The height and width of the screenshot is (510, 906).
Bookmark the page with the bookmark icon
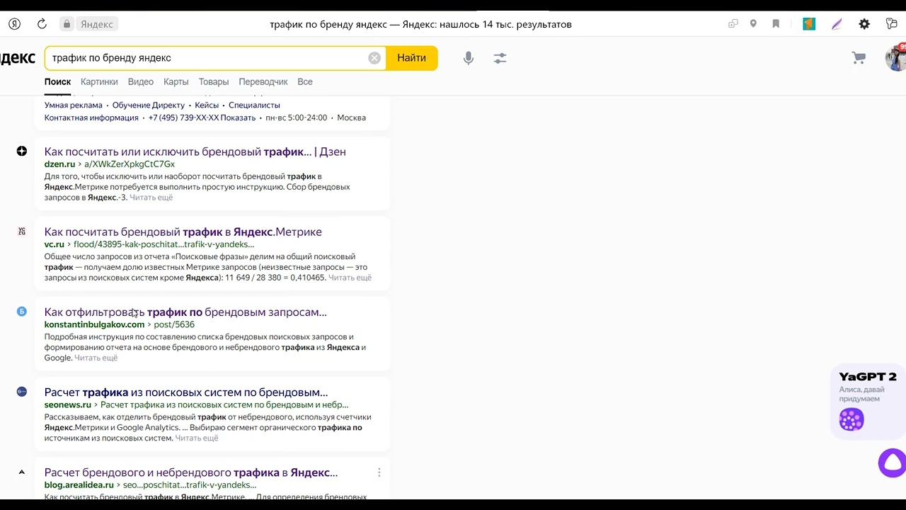(776, 24)
